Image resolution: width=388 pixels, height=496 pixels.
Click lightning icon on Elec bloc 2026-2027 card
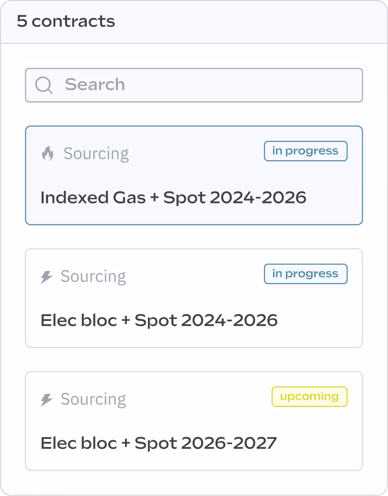click(46, 400)
